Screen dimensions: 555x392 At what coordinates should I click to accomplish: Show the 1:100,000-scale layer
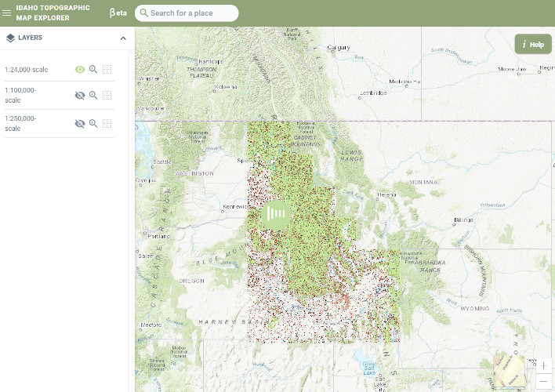click(79, 95)
